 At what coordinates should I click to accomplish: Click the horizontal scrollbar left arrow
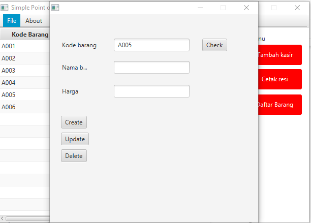click(2, 218)
